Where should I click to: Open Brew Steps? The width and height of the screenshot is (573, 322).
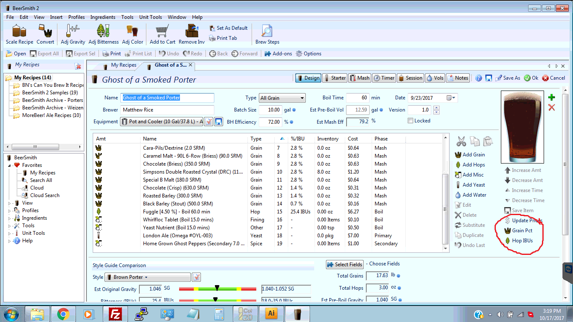[x=267, y=34]
